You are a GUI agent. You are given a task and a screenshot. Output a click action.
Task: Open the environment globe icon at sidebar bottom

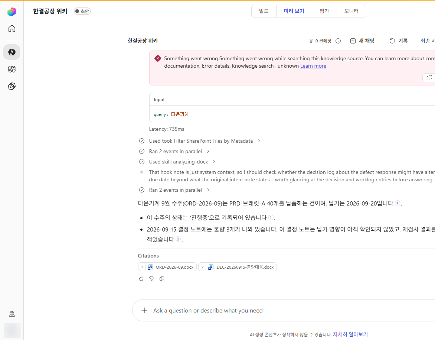[12, 314]
